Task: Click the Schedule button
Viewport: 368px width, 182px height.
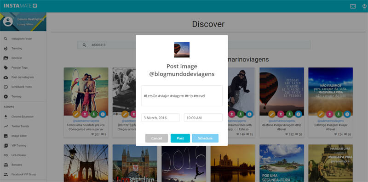Action: pos(205,138)
